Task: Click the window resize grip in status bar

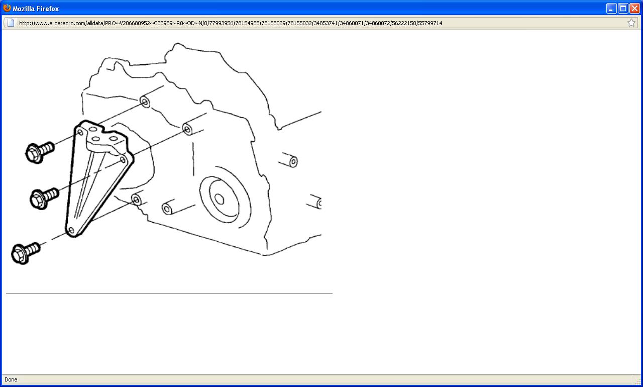Action: [638, 381]
